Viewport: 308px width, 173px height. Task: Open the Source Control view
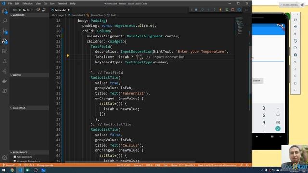tap(4, 31)
